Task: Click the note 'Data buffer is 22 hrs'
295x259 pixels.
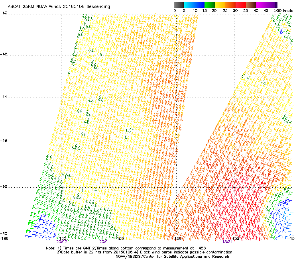Action: (80, 252)
